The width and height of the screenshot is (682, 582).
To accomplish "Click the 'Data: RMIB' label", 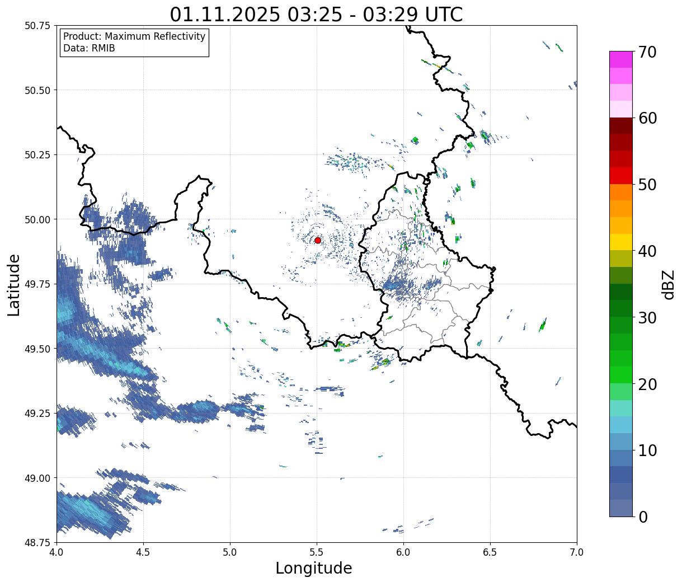I will coord(89,48).
